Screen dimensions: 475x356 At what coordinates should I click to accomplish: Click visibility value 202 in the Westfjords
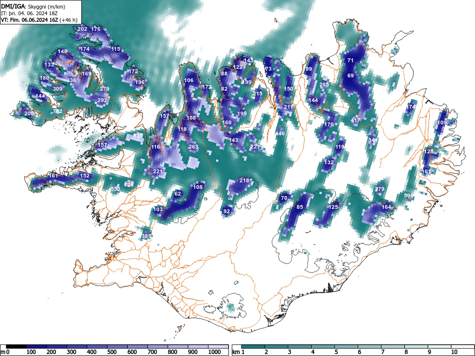click(x=82, y=29)
